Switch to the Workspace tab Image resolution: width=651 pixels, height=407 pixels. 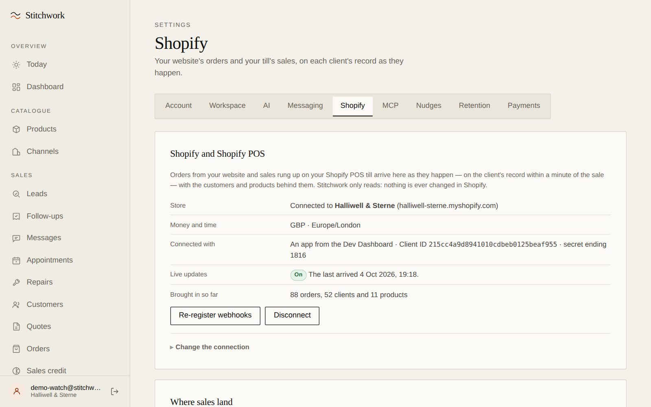pyautogui.click(x=227, y=106)
